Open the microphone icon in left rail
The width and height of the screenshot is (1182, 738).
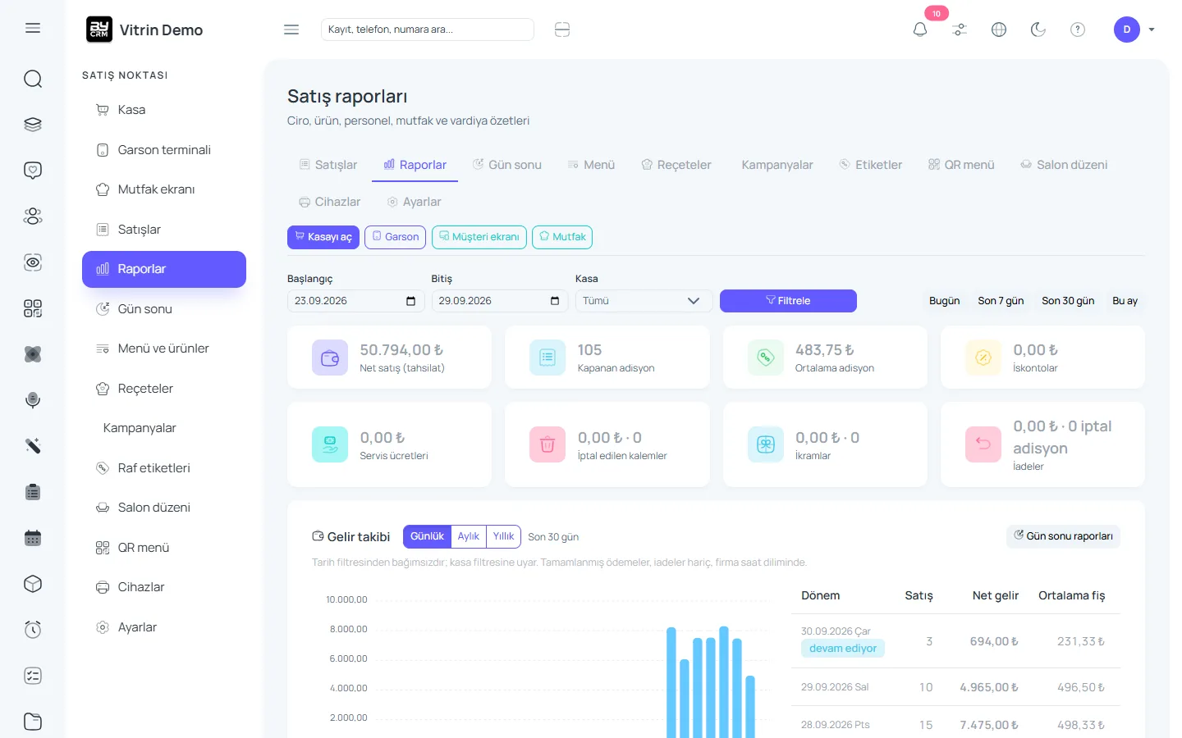tap(33, 400)
